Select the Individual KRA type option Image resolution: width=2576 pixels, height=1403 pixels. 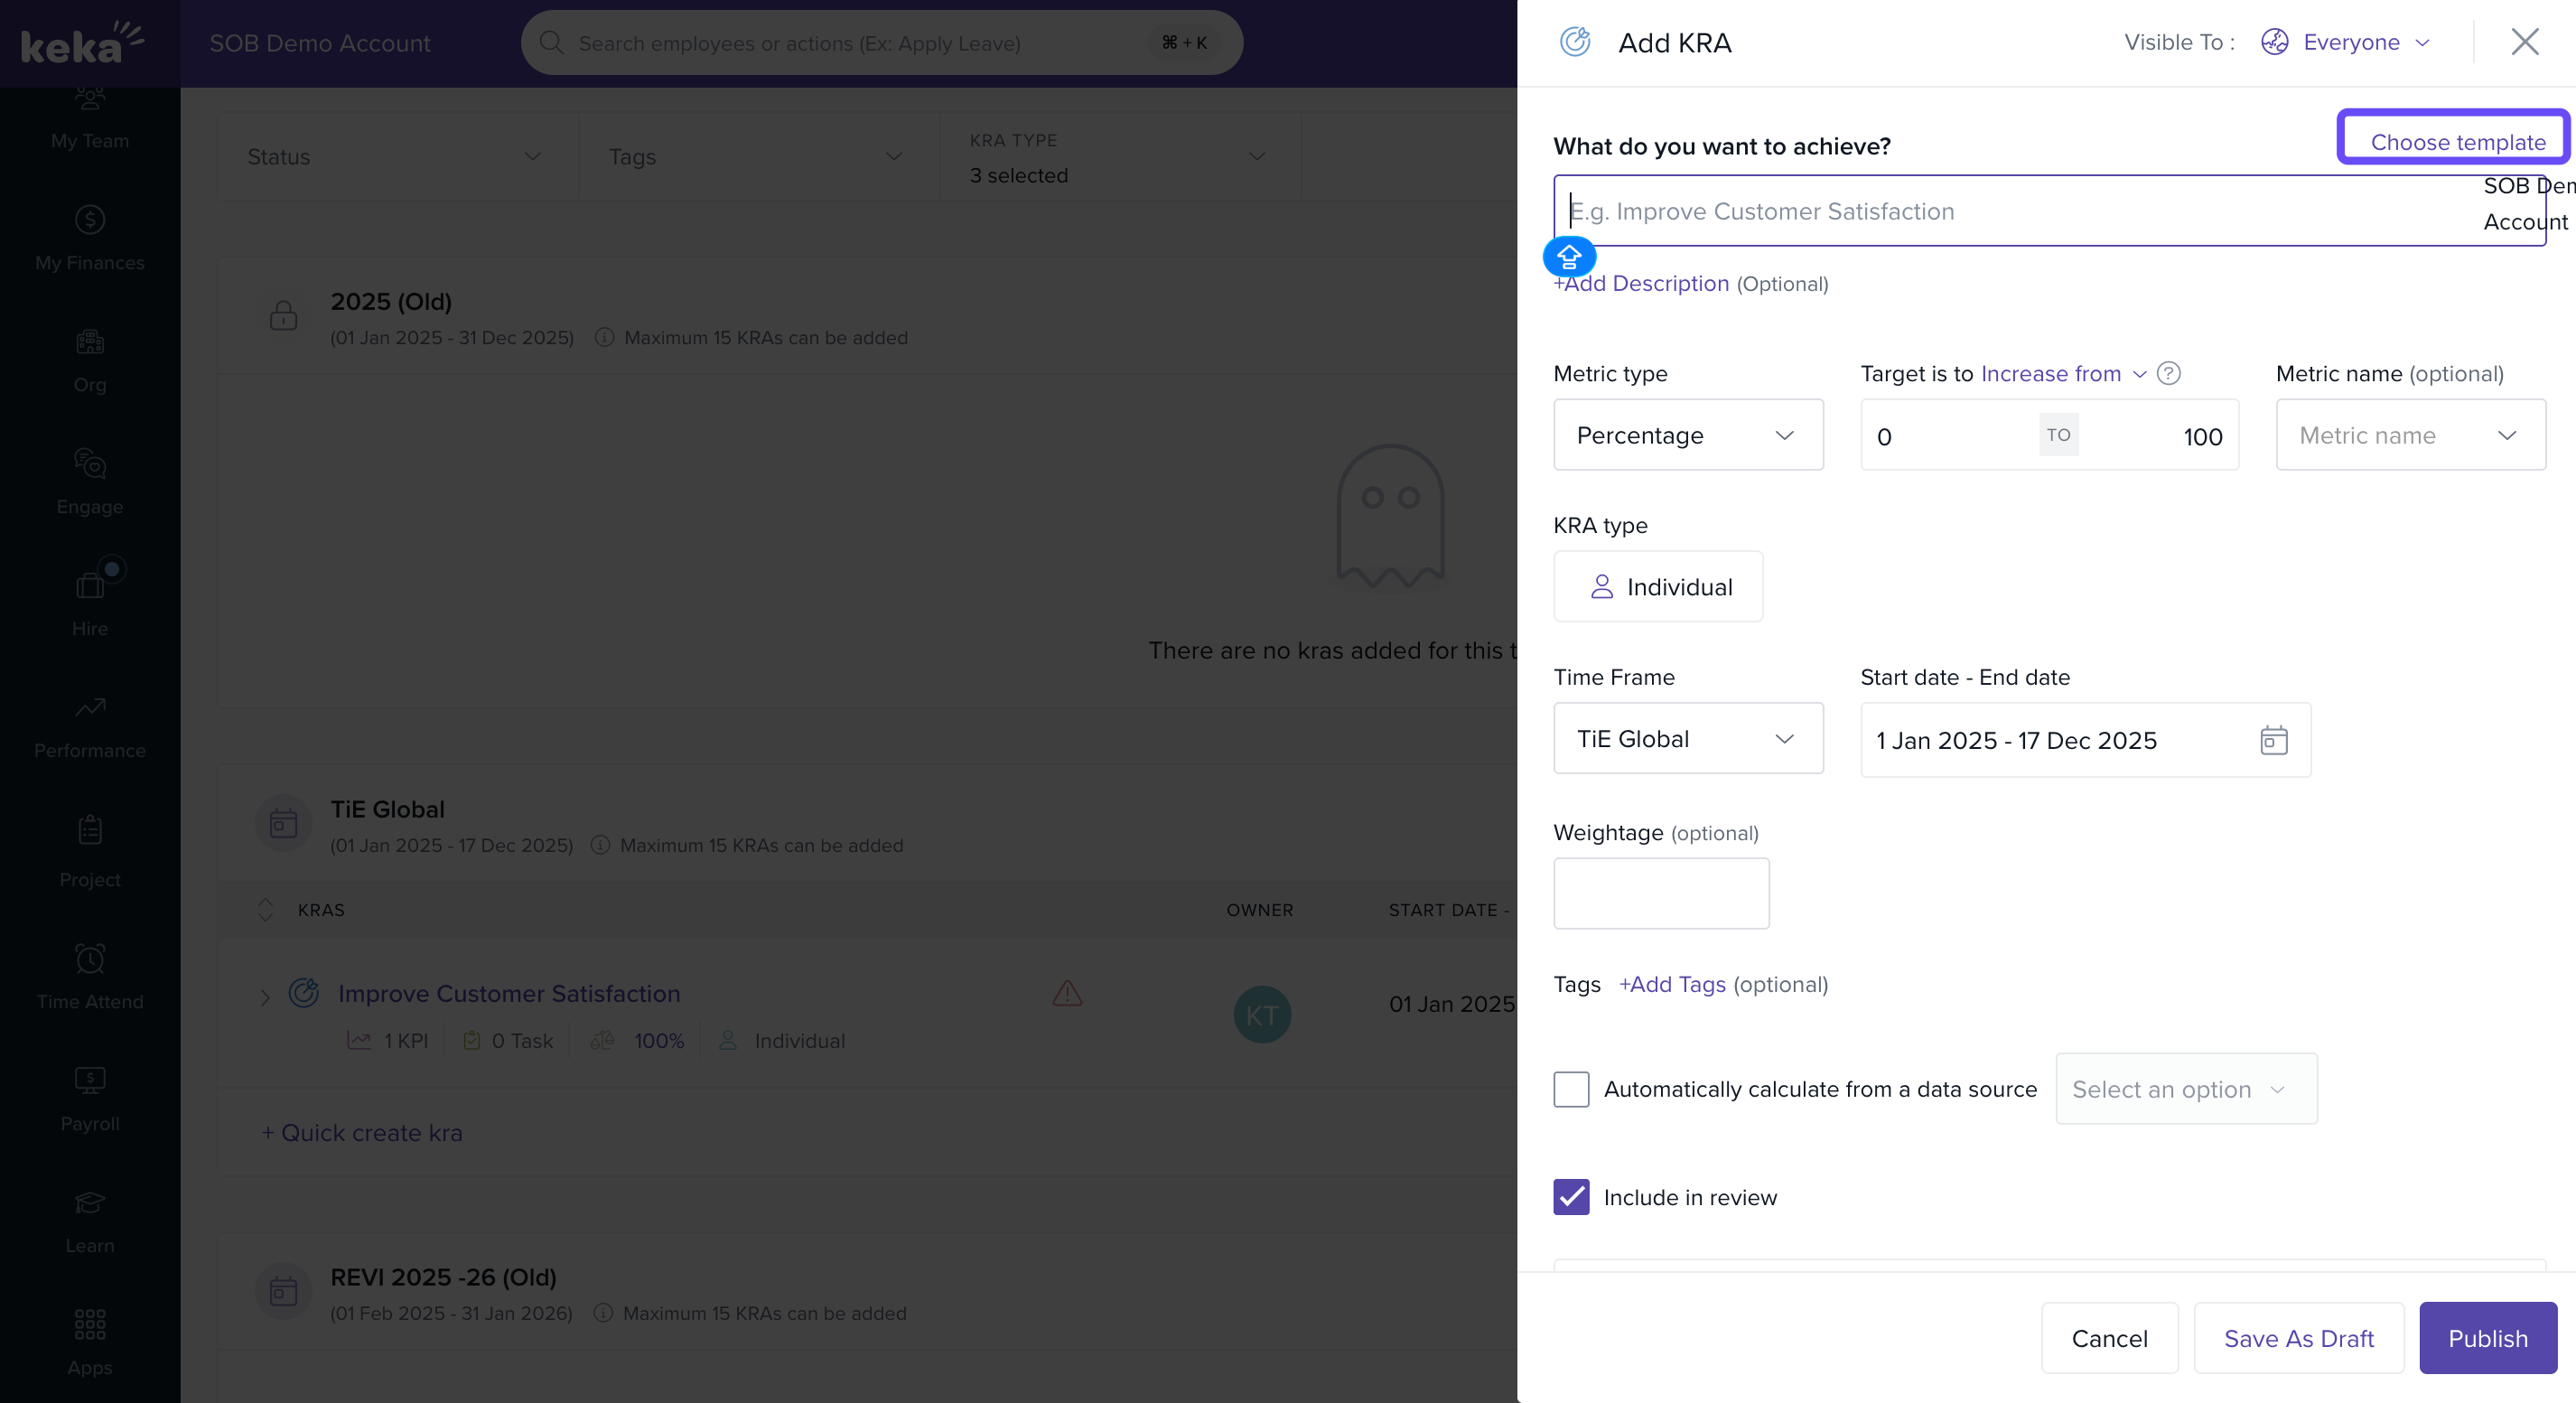tap(1658, 587)
